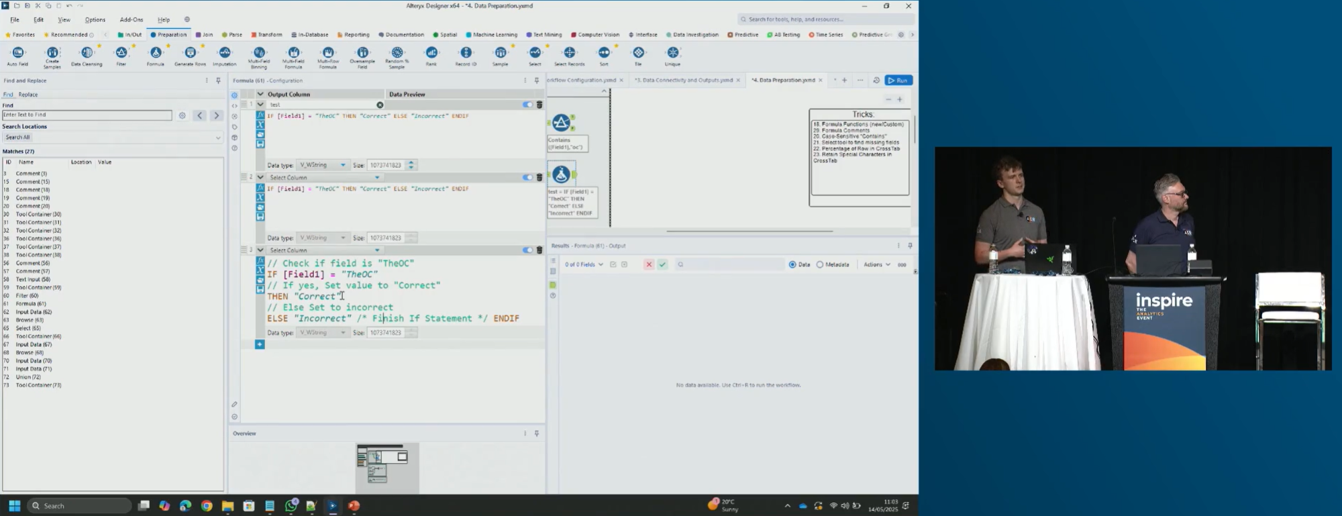This screenshot has width=1342, height=516.
Task: Choose the Tile tool
Action: (638, 56)
